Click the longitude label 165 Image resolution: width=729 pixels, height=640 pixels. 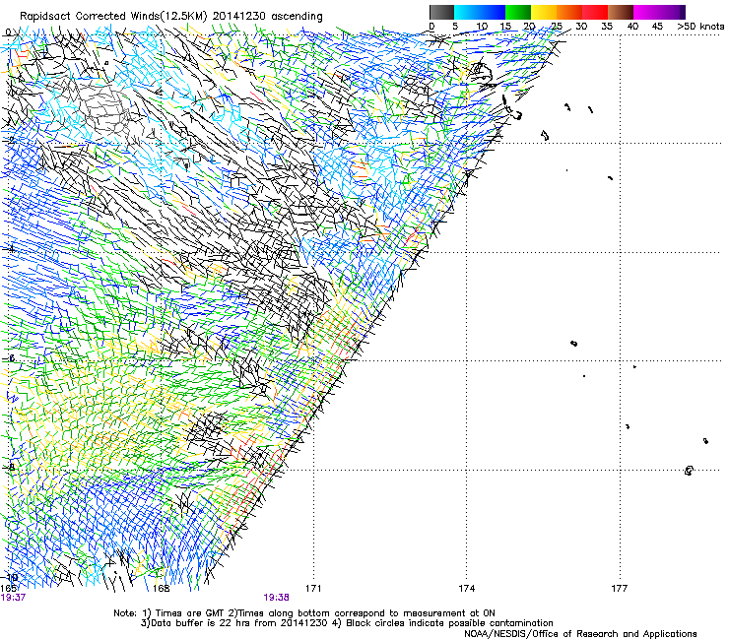[8, 588]
